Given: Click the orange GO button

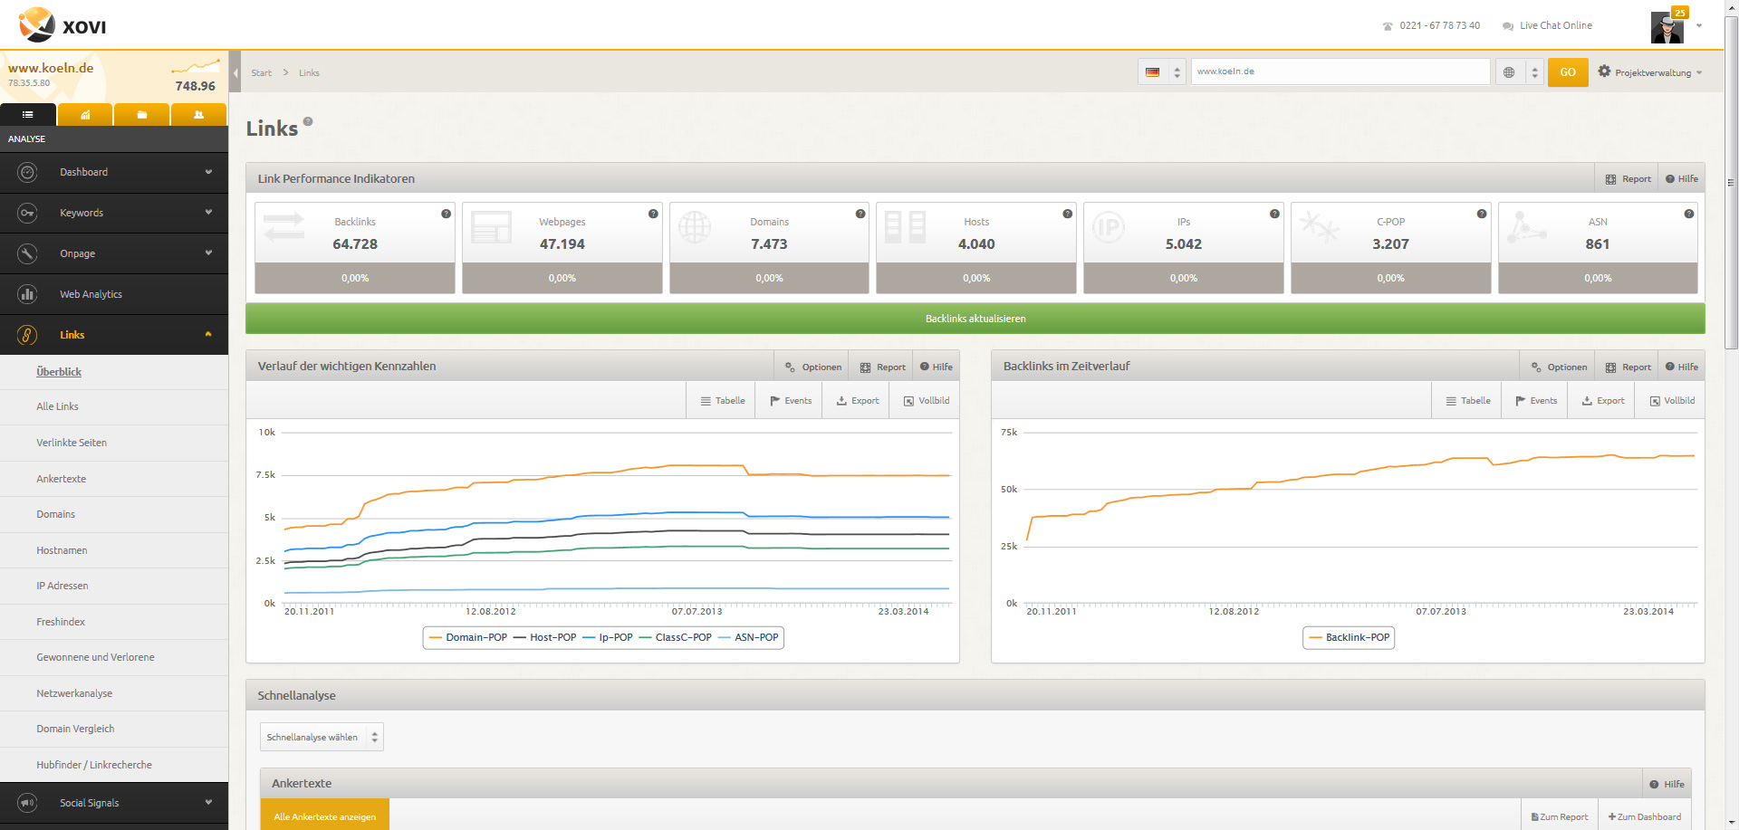Looking at the screenshot, I should (x=1568, y=72).
